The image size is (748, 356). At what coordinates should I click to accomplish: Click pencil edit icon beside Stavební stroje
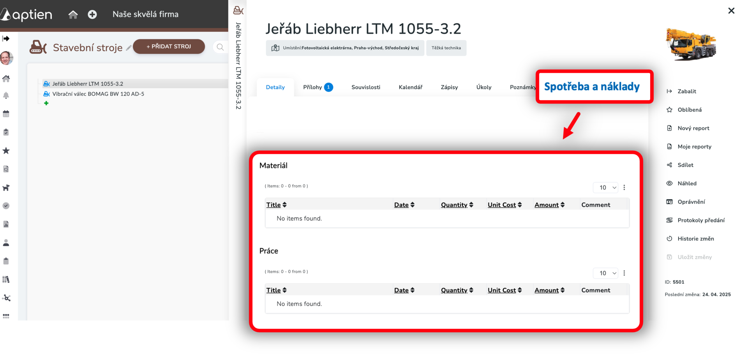point(129,48)
